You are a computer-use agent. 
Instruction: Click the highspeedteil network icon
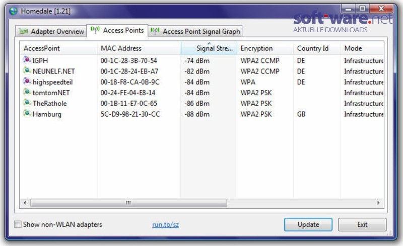(27, 81)
